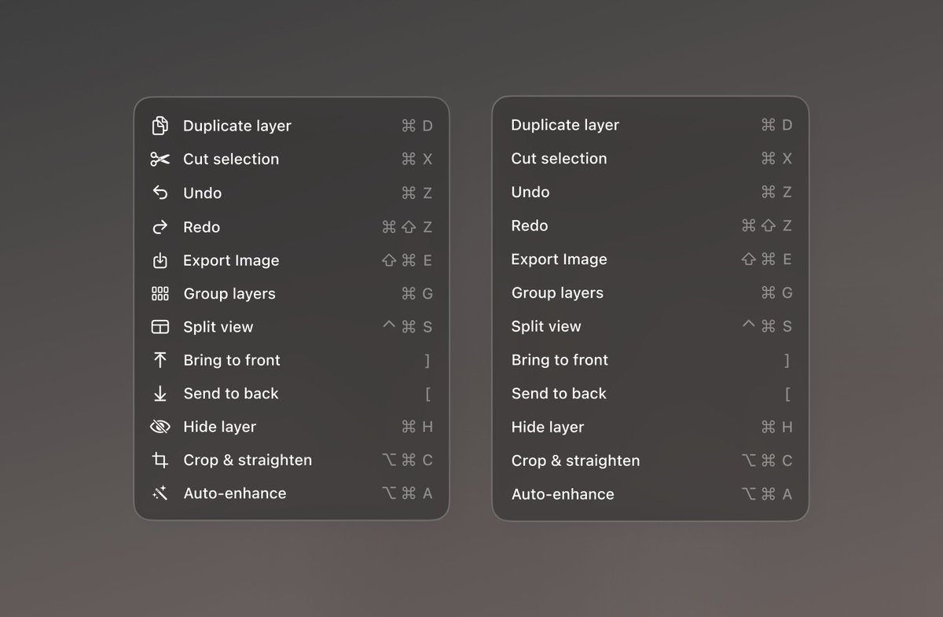The image size is (943, 617).
Task: Click the ⌘ X shortcut in the icon menu
Action: pyautogui.click(x=416, y=160)
